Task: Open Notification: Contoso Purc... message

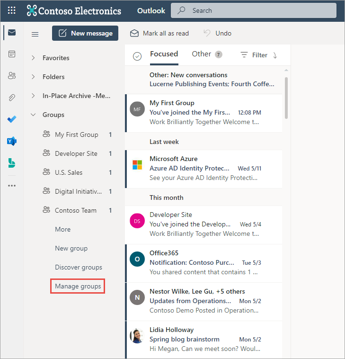Action: pyautogui.click(x=203, y=263)
